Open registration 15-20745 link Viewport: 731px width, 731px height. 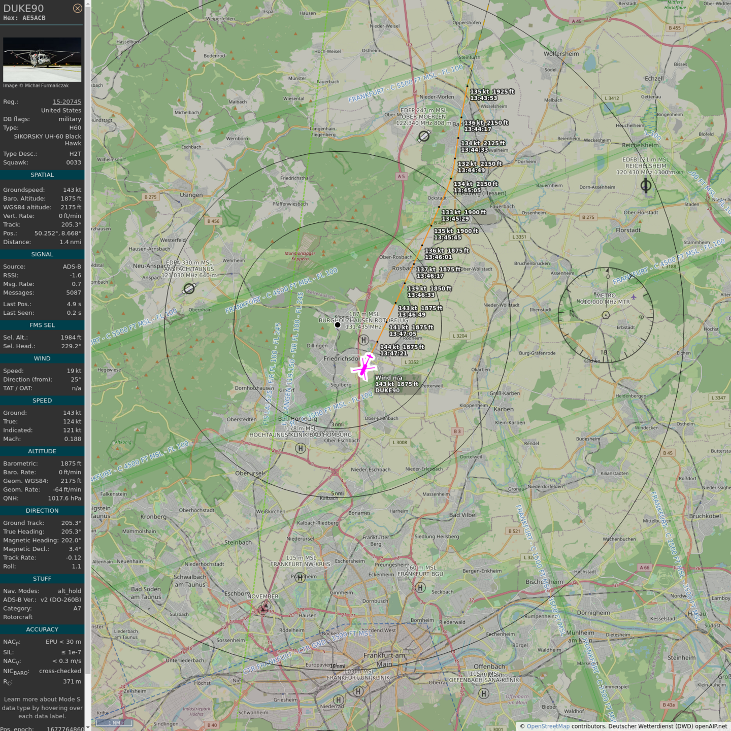tap(67, 102)
